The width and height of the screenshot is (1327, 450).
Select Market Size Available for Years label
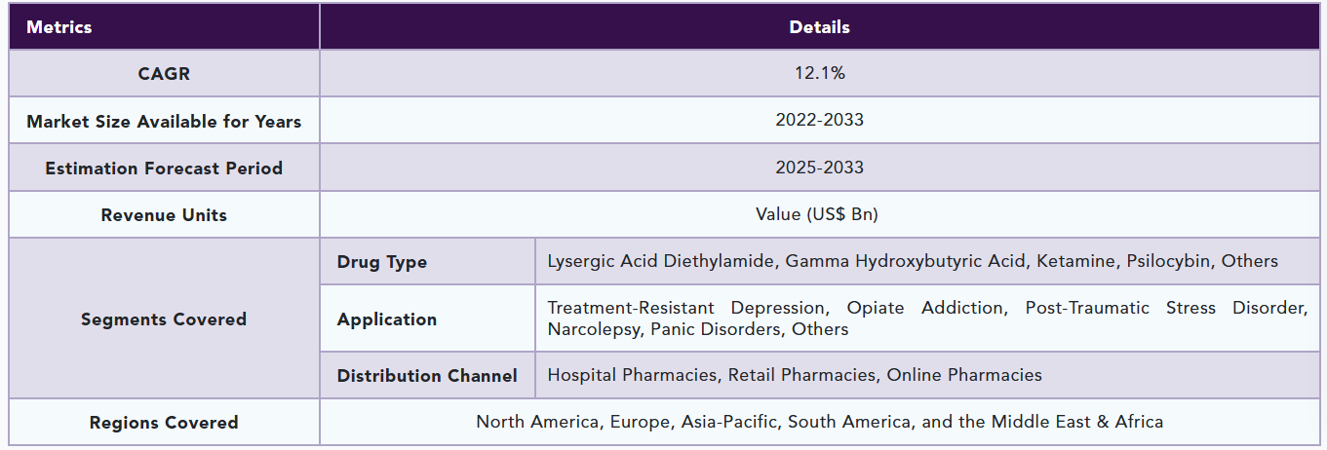click(164, 121)
